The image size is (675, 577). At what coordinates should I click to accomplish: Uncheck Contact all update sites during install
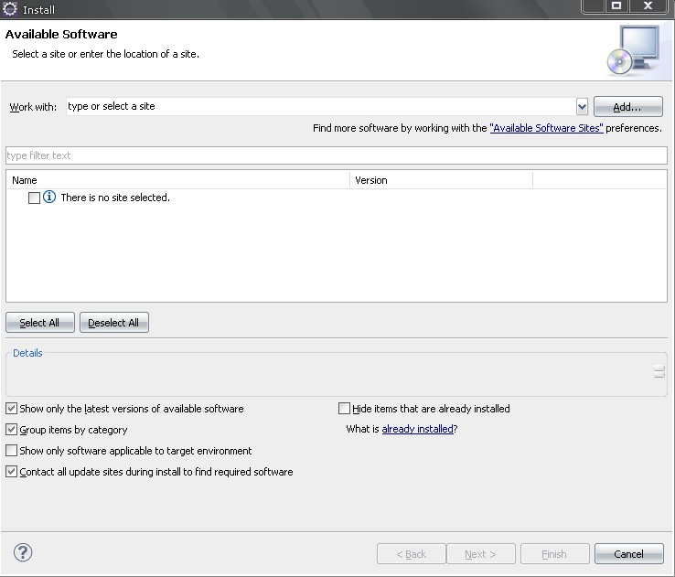12,472
